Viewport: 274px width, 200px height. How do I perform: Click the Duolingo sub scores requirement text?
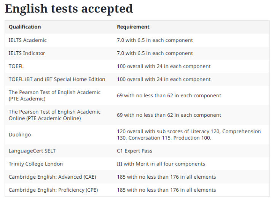click(x=189, y=135)
